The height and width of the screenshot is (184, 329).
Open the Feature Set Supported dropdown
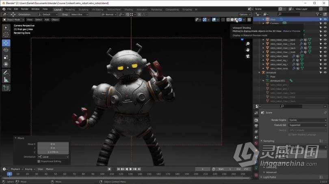[307, 125]
